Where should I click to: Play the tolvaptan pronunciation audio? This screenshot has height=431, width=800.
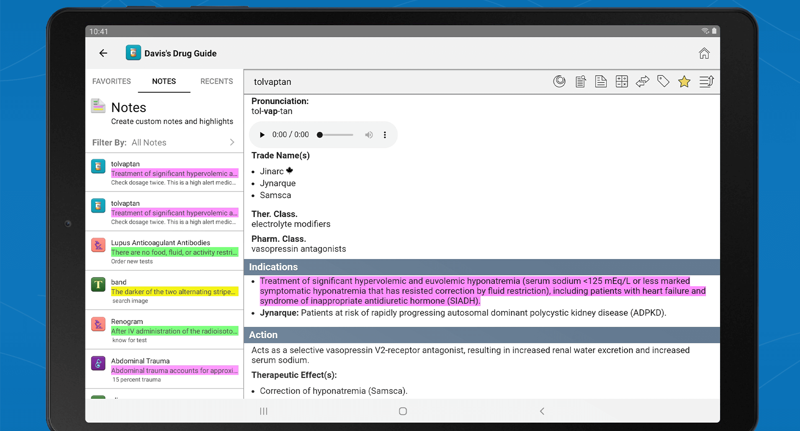[x=262, y=135]
